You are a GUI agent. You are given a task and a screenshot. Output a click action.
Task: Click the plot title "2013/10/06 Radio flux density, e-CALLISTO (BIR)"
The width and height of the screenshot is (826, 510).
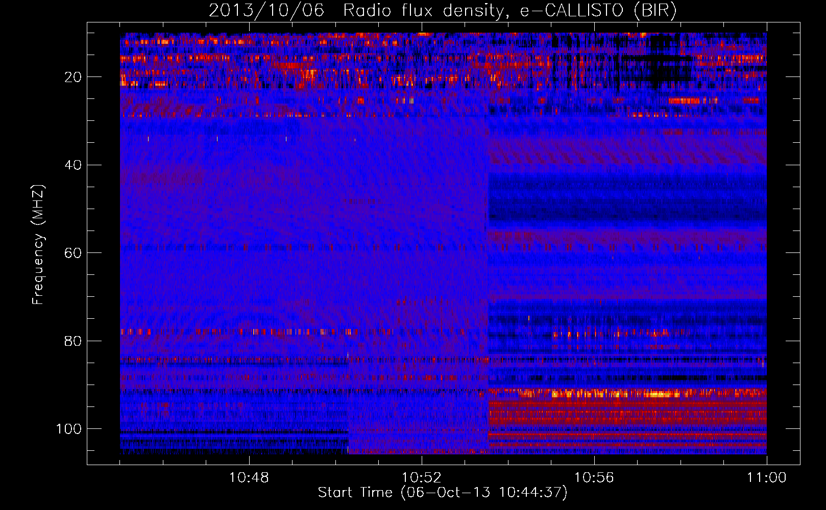click(443, 11)
